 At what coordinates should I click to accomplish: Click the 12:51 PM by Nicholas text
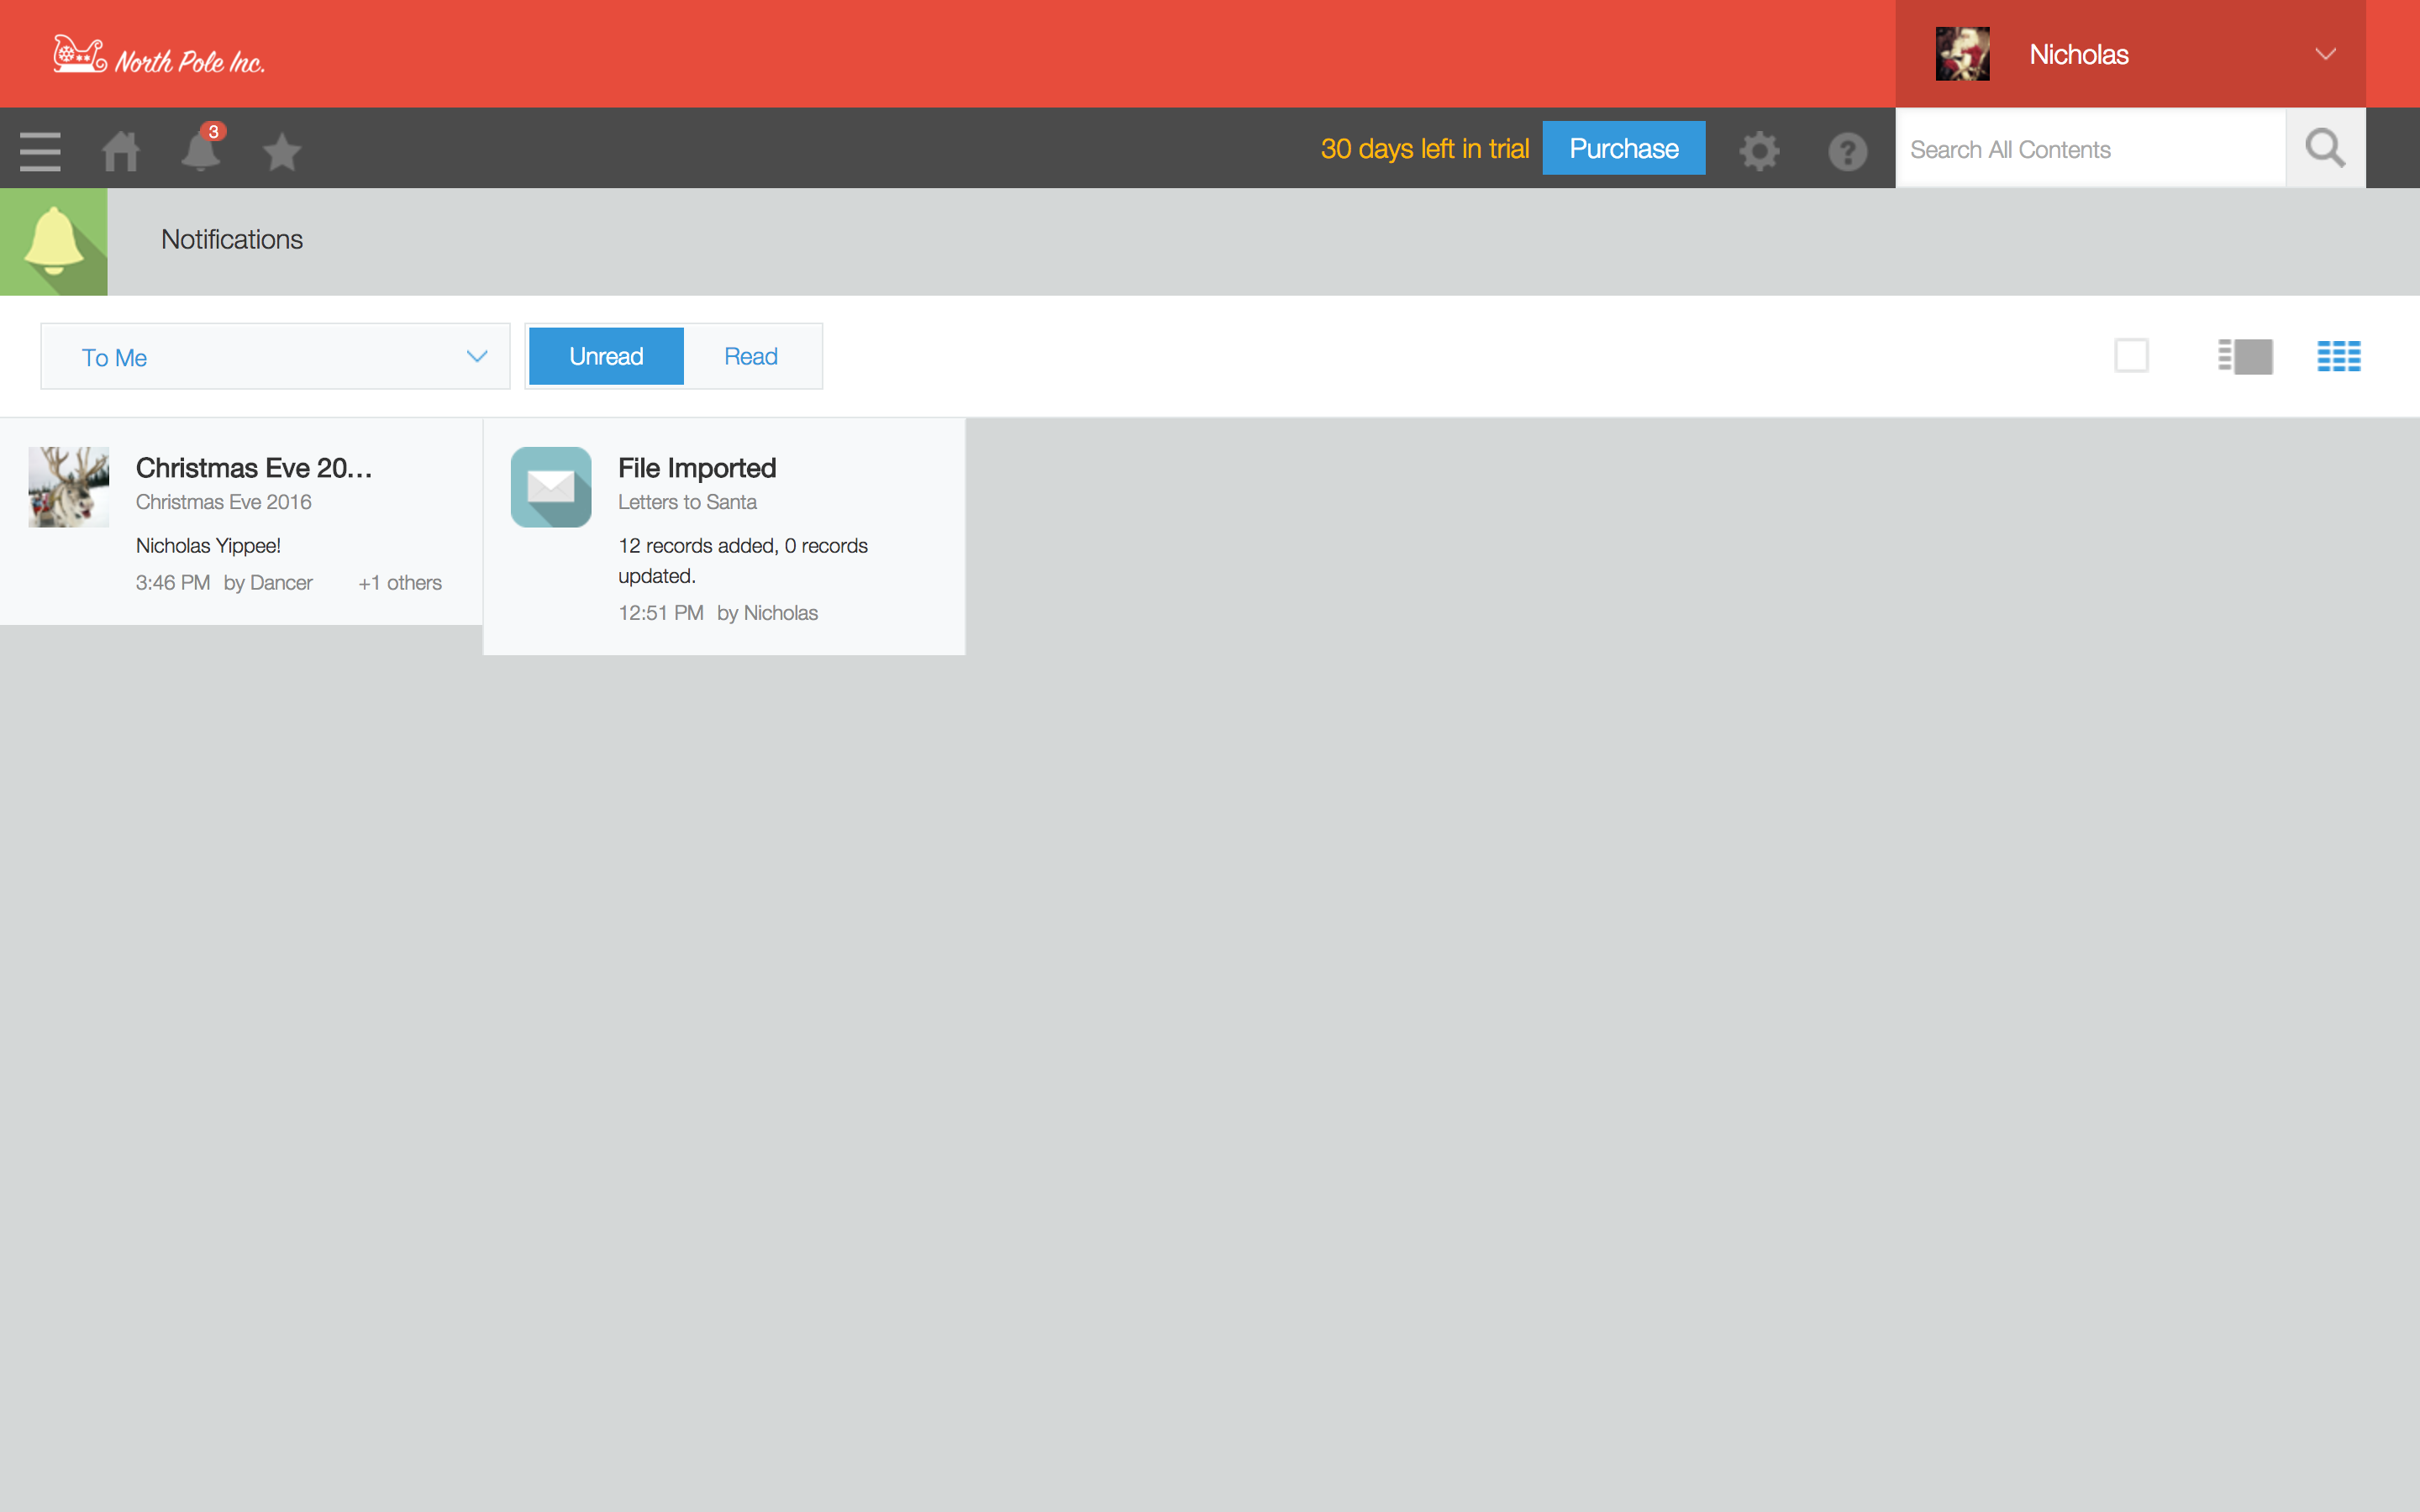pos(718,613)
